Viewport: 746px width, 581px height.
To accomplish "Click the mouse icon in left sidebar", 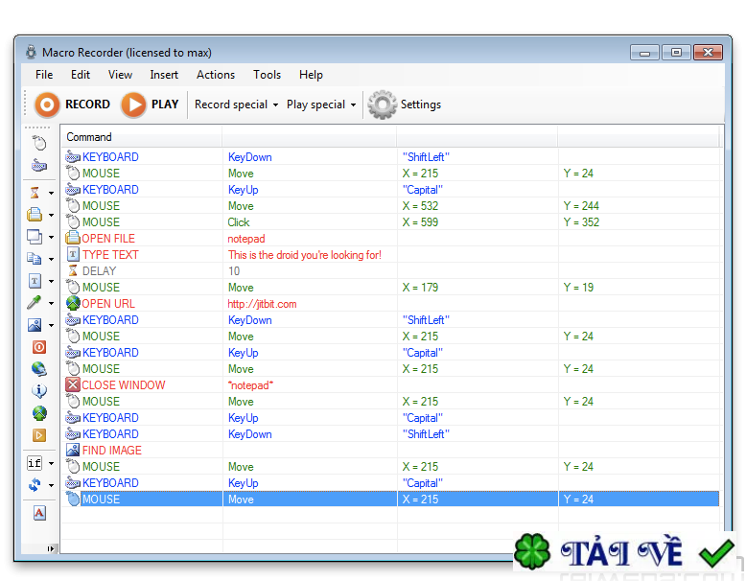I will [x=38, y=143].
